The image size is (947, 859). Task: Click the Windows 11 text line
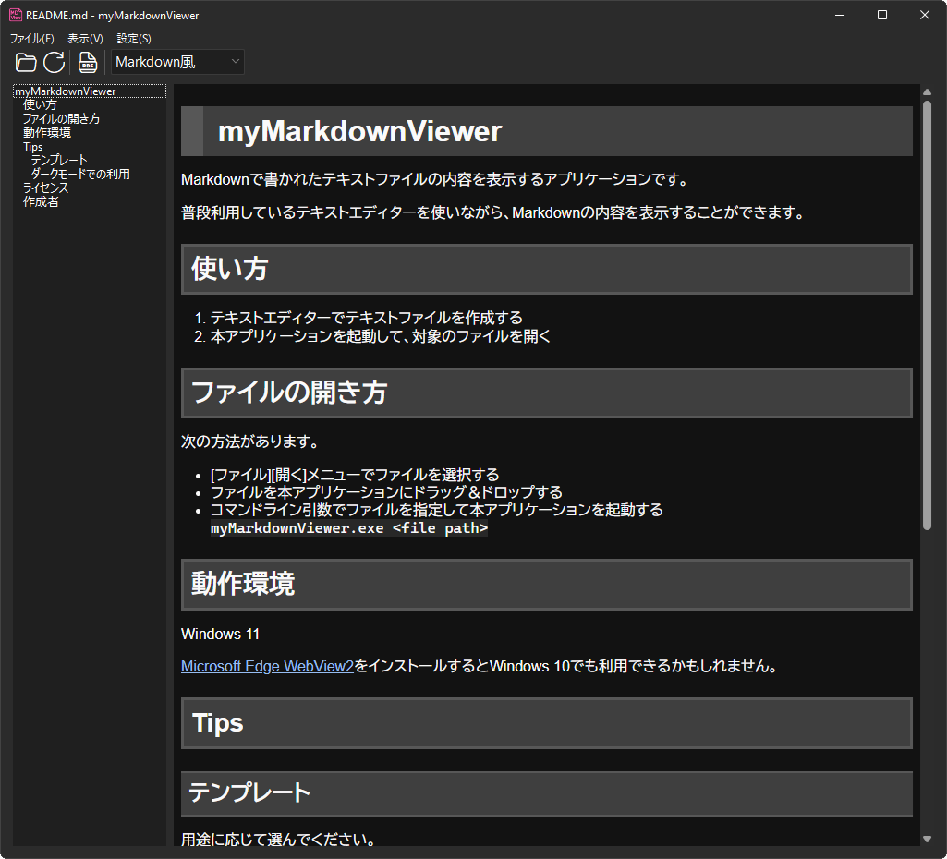[221, 634]
